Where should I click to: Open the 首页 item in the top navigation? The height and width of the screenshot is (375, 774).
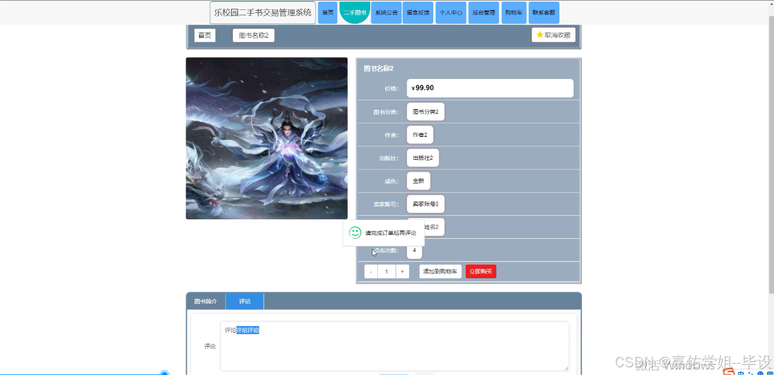pyautogui.click(x=328, y=13)
